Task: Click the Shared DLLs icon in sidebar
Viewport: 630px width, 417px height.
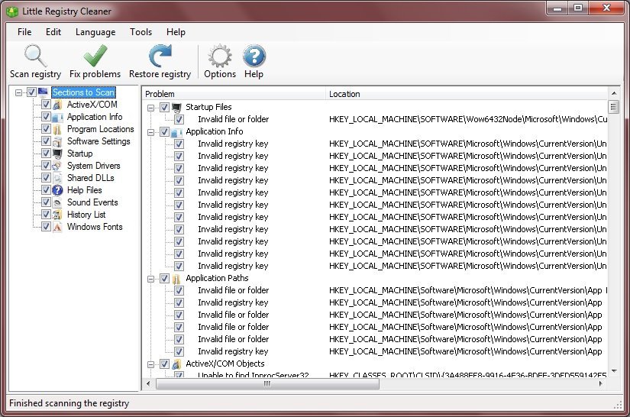Action: (57, 178)
